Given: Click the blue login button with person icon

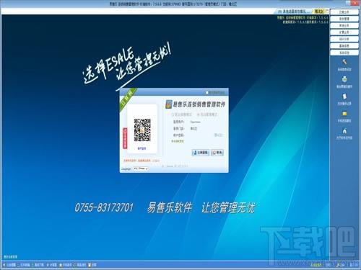Looking at the screenshot, I should pos(200,153).
